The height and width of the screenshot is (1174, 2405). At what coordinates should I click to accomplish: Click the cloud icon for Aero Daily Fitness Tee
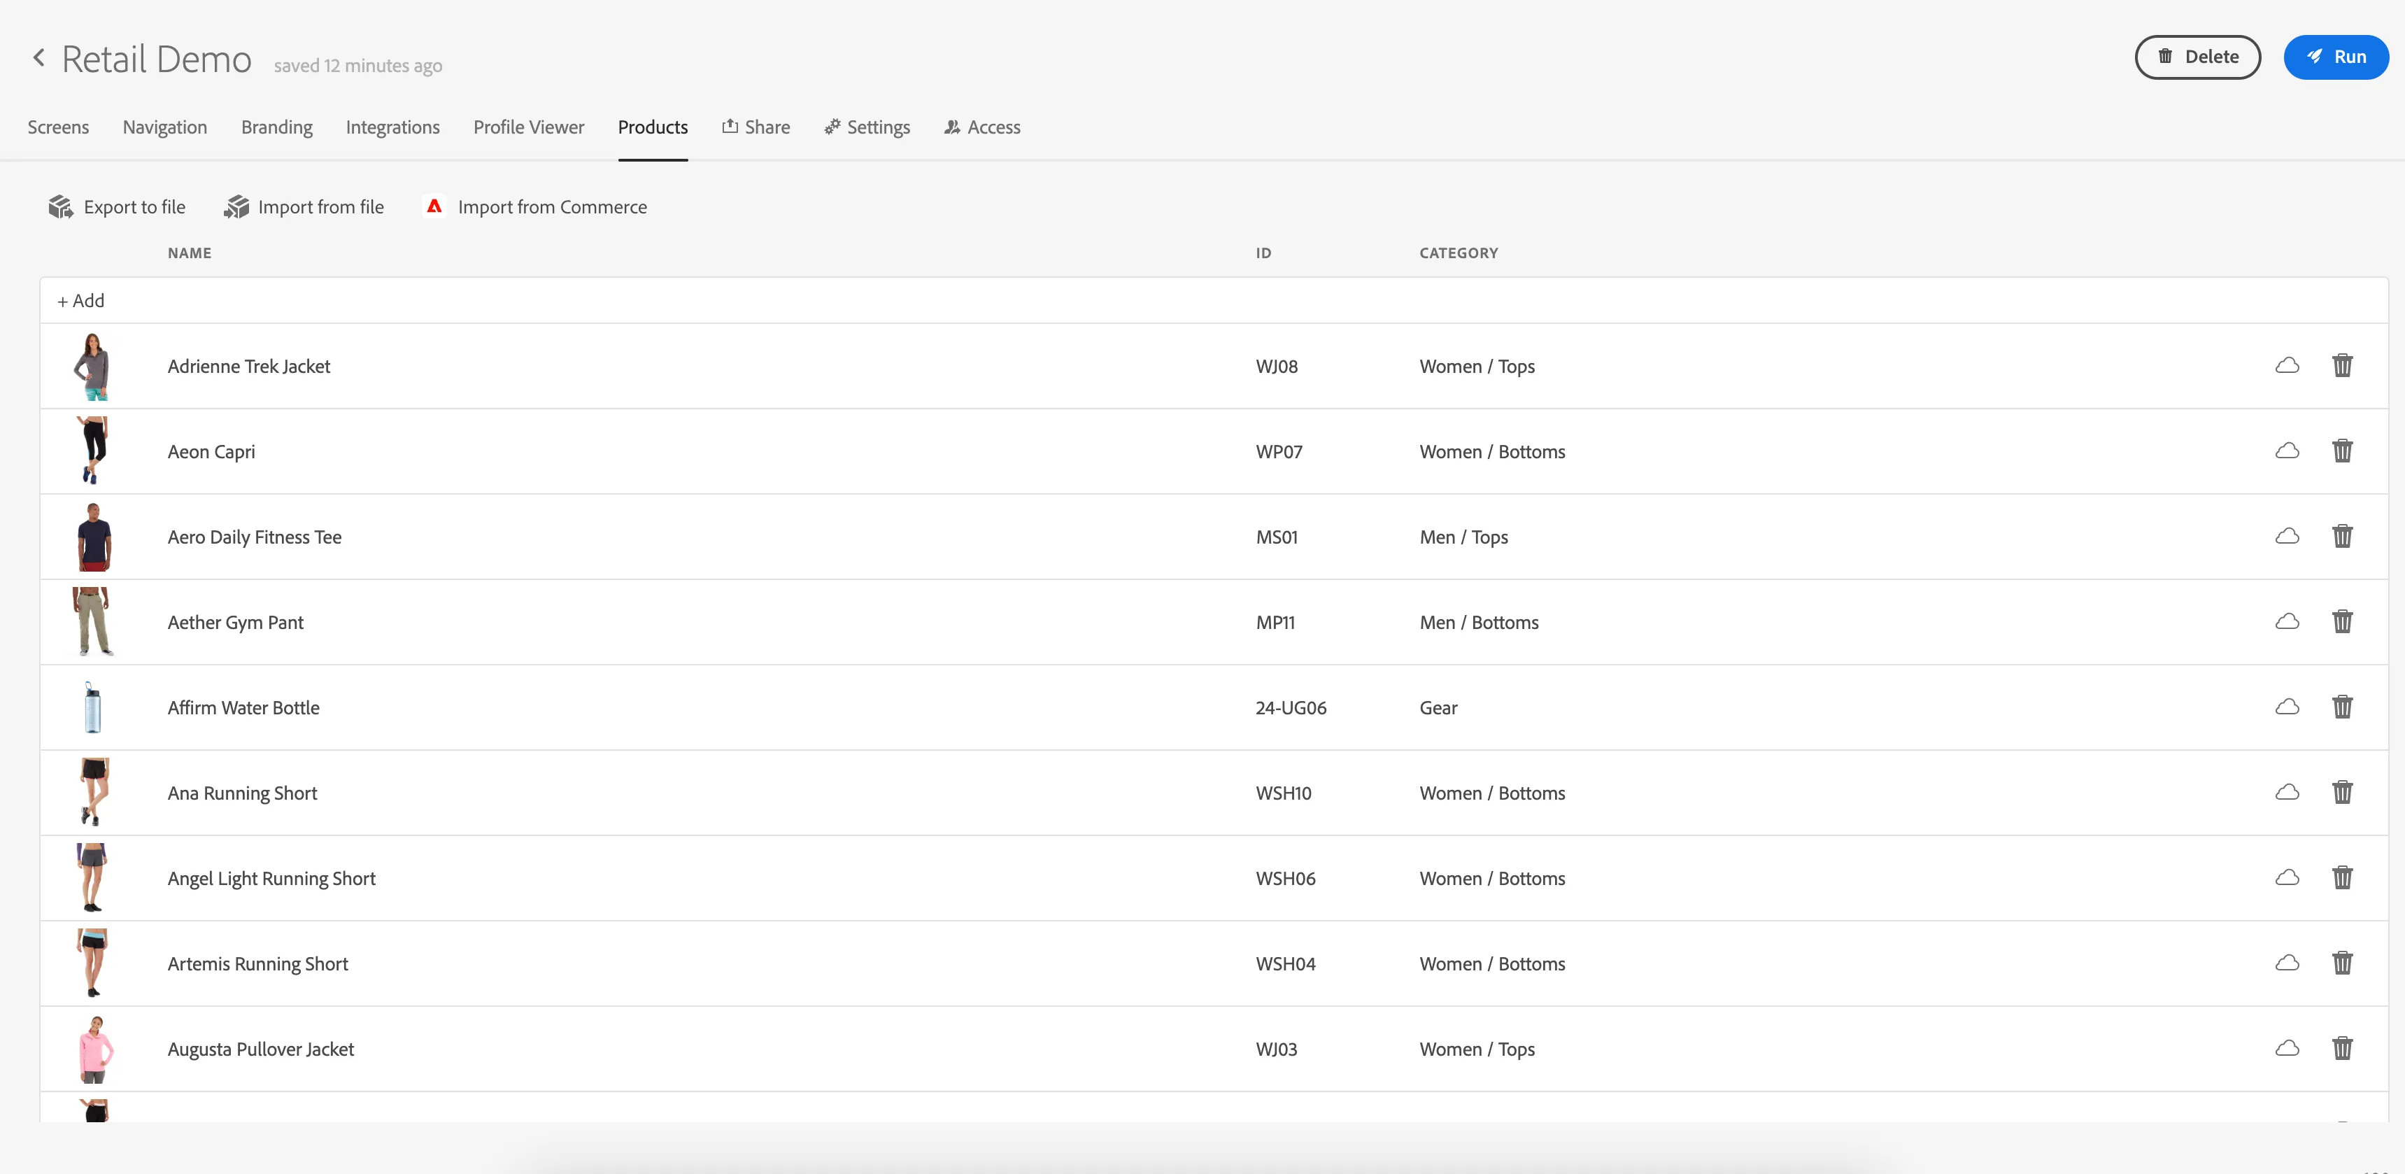(2287, 536)
